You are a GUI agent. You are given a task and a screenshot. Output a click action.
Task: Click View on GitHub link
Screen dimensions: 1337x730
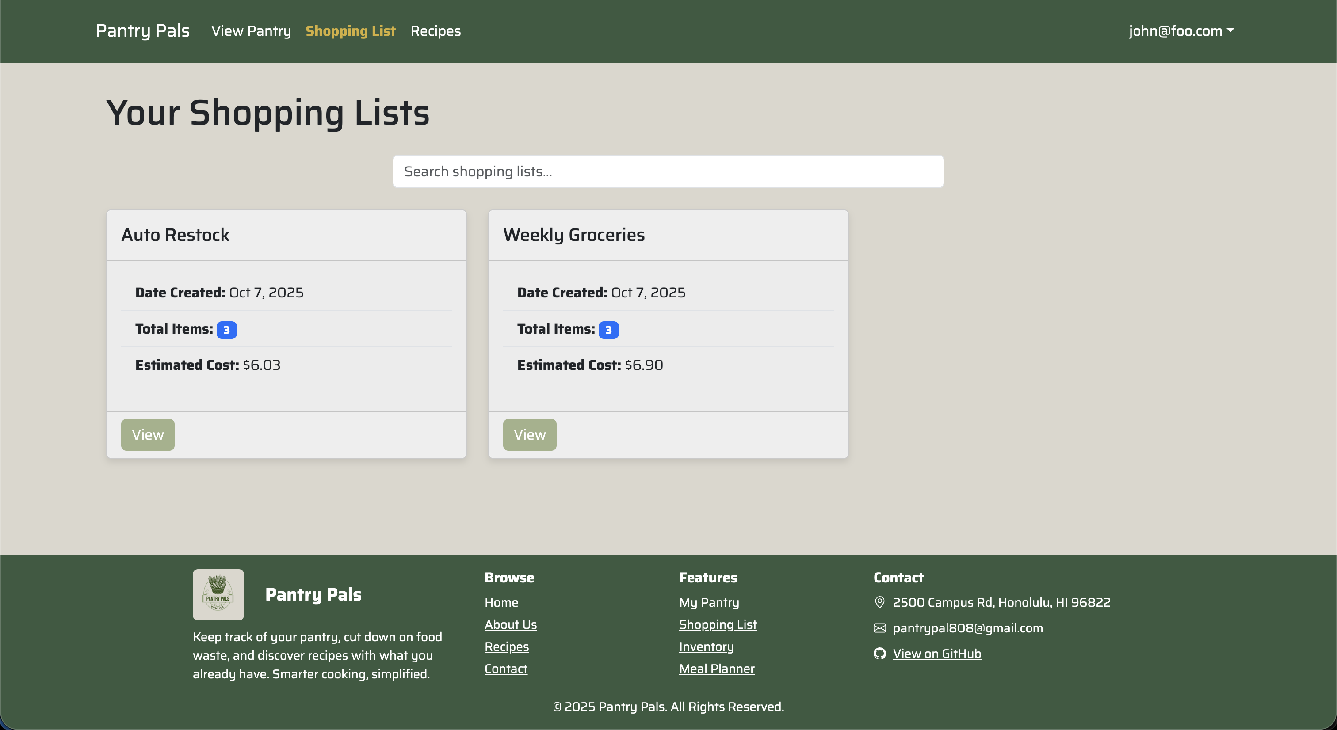(x=936, y=654)
